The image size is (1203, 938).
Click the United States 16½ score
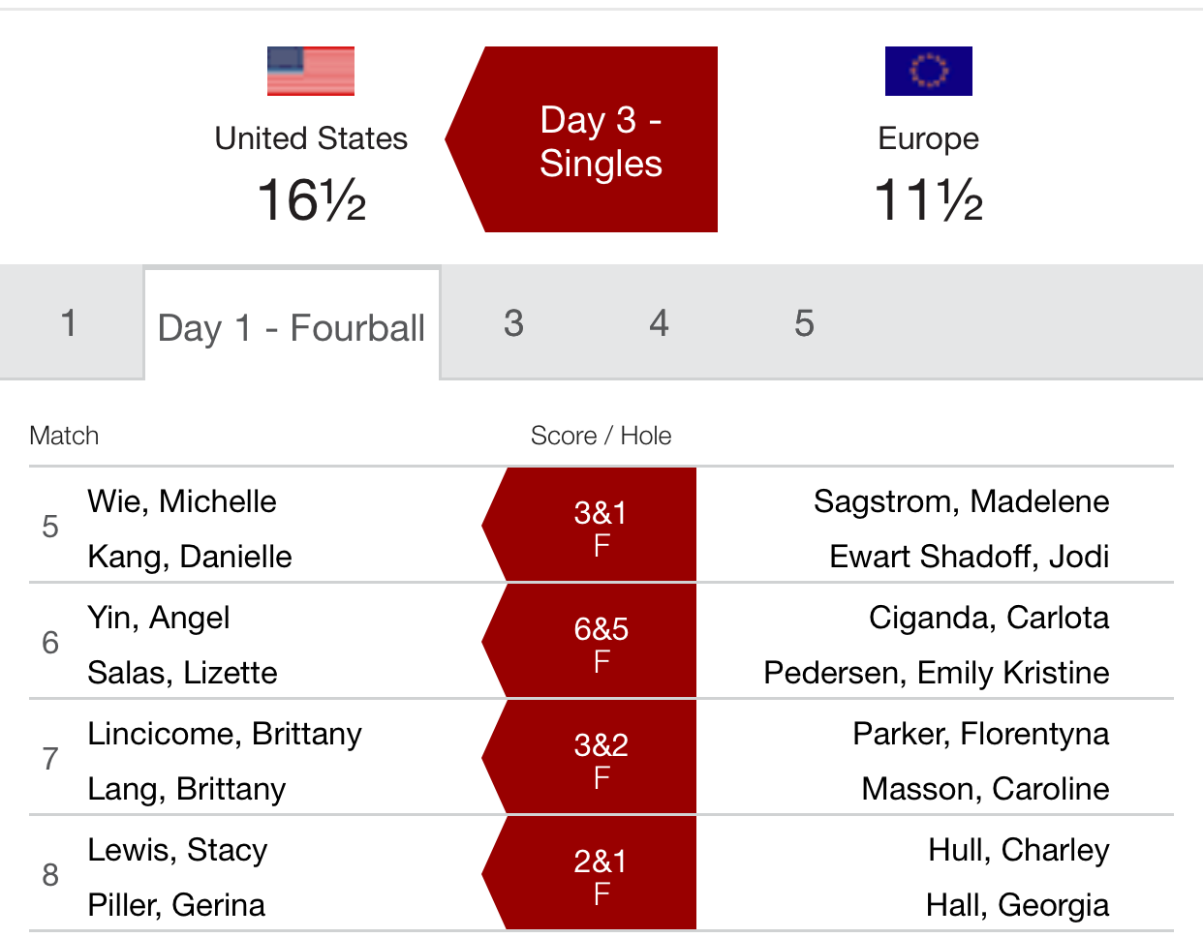point(311,200)
